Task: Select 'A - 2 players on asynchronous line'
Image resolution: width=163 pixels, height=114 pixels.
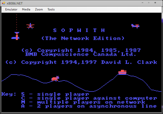Action: click(x=89, y=106)
